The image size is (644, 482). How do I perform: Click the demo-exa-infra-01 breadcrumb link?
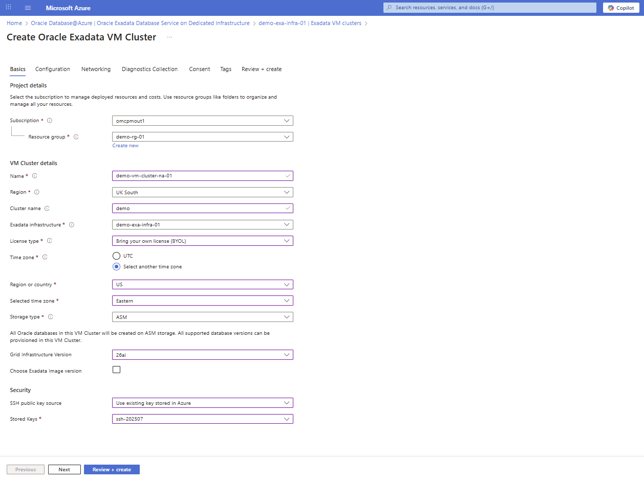pos(282,23)
